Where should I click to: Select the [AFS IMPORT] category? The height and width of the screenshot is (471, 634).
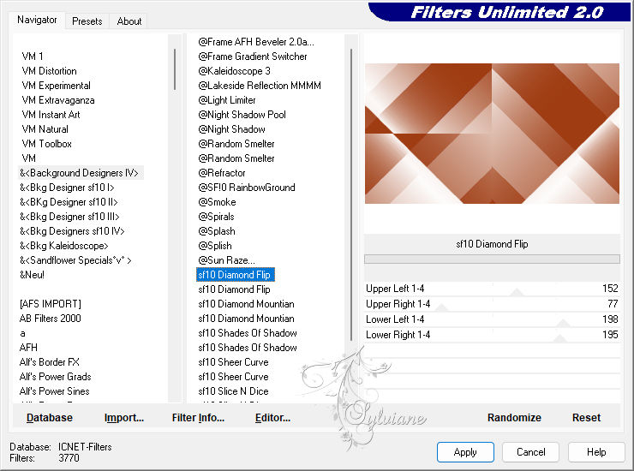pos(51,304)
